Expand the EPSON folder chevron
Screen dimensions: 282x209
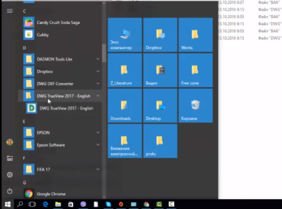pyautogui.click(x=98, y=133)
